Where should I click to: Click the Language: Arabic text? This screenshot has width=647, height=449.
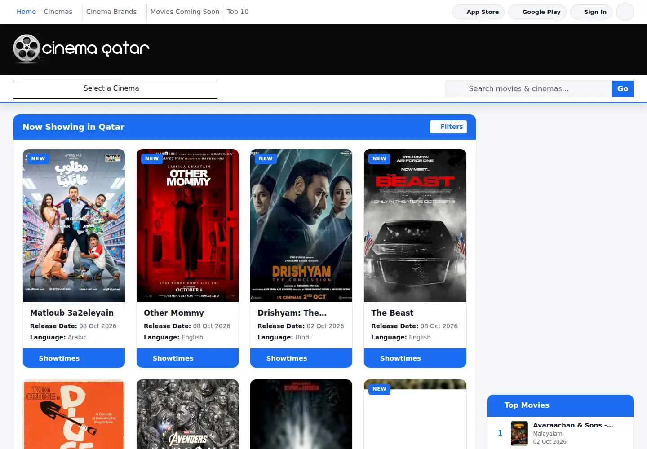(x=58, y=337)
